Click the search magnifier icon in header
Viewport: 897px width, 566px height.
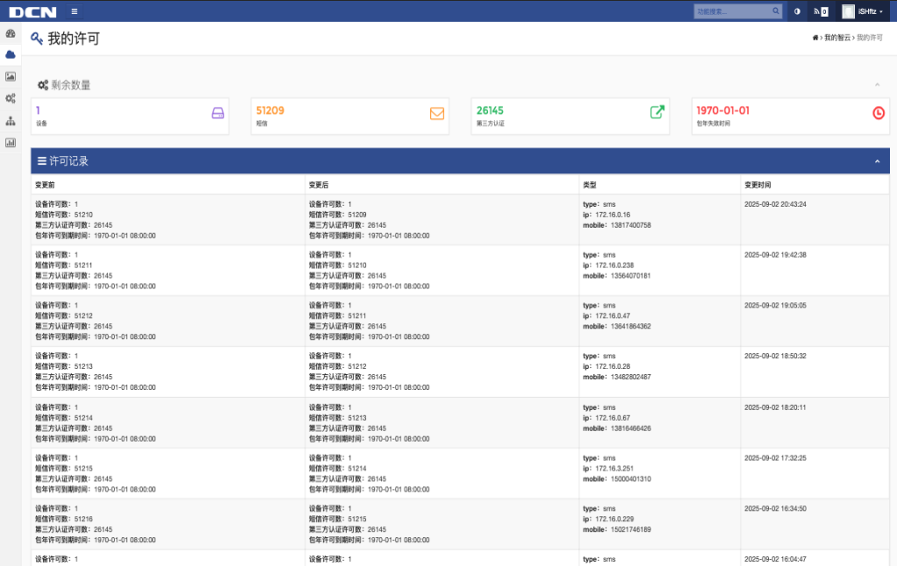[x=775, y=11]
